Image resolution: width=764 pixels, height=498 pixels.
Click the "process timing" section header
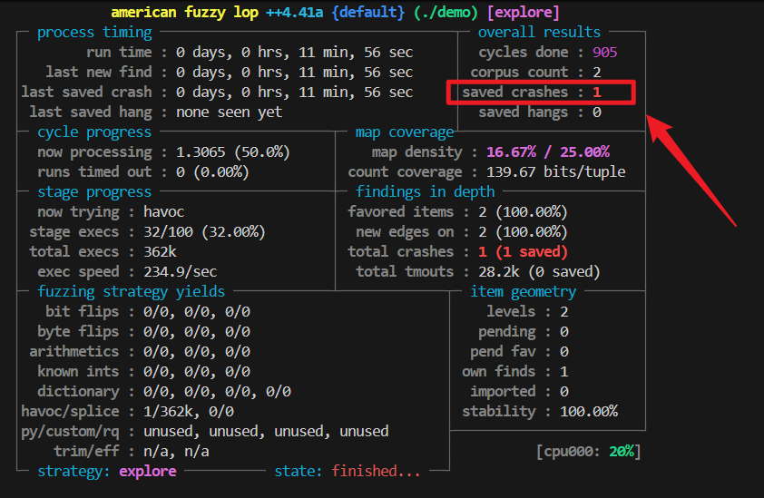(x=94, y=33)
